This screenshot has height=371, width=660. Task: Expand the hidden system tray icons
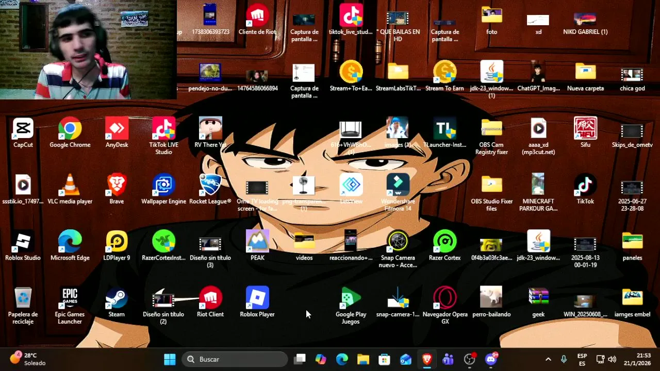[x=548, y=359]
